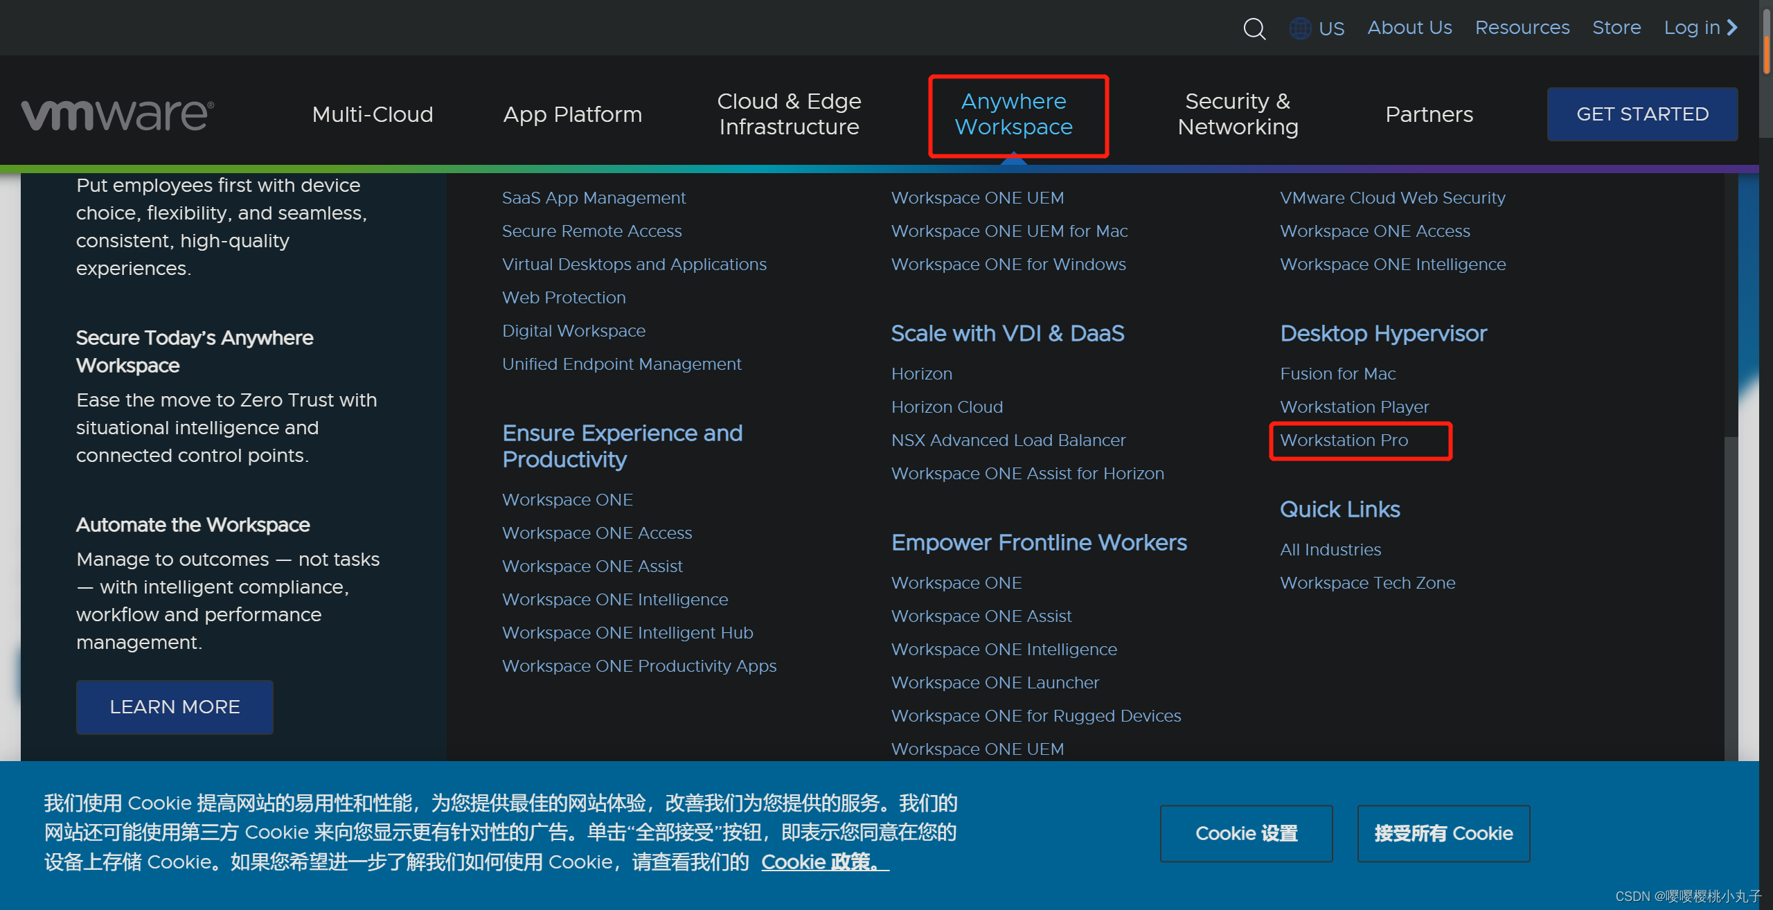1773x910 pixels.
Task: Open the Horizon link
Action: coord(922,374)
